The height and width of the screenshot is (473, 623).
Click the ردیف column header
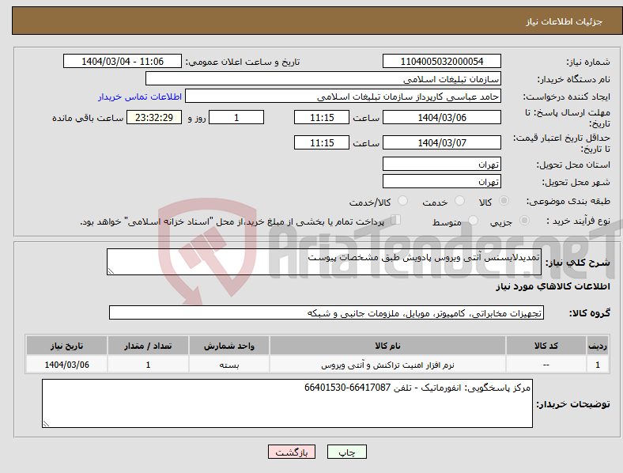click(x=598, y=346)
